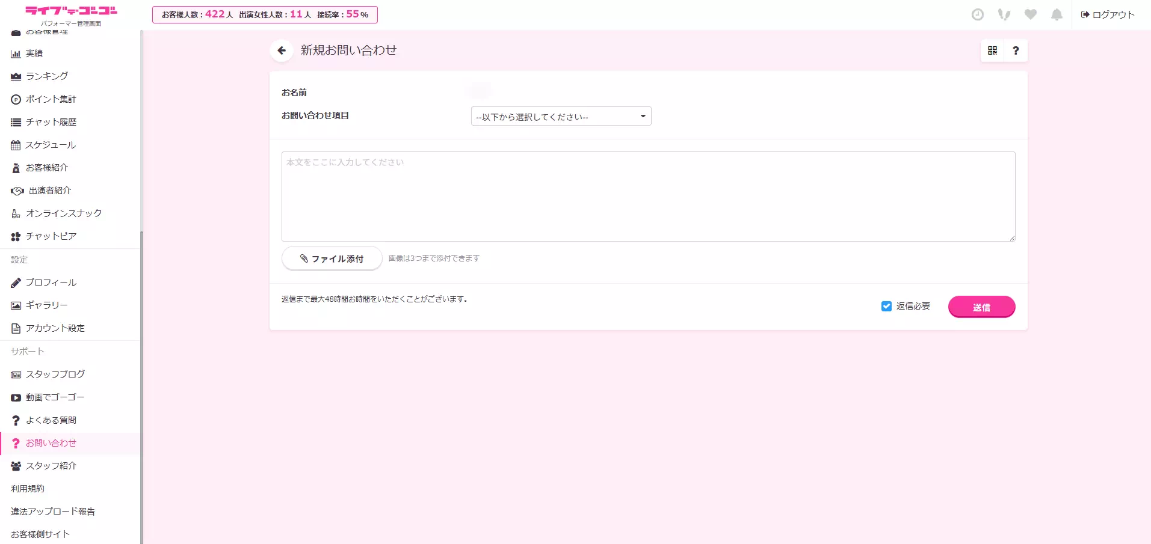Open 動画でゴーゴー in support section
Screen dimensions: 1151x544
pos(55,397)
